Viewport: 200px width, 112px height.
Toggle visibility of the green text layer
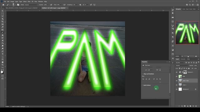(x=177, y=77)
